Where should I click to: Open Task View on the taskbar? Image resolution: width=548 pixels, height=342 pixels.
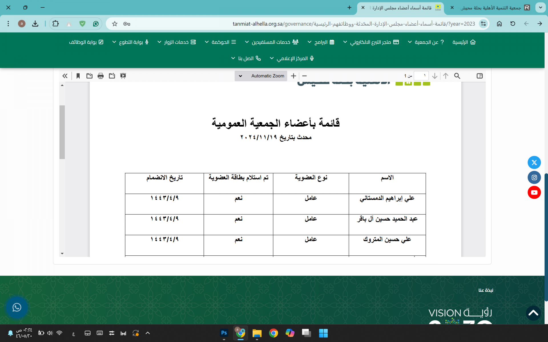click(307, 333)
